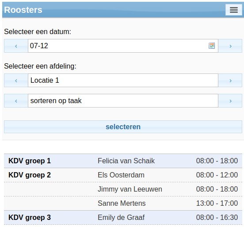The image size is (244, 227).
Task: Open the Locatie 1 afdeling dropdown
Action: point(123,81)
